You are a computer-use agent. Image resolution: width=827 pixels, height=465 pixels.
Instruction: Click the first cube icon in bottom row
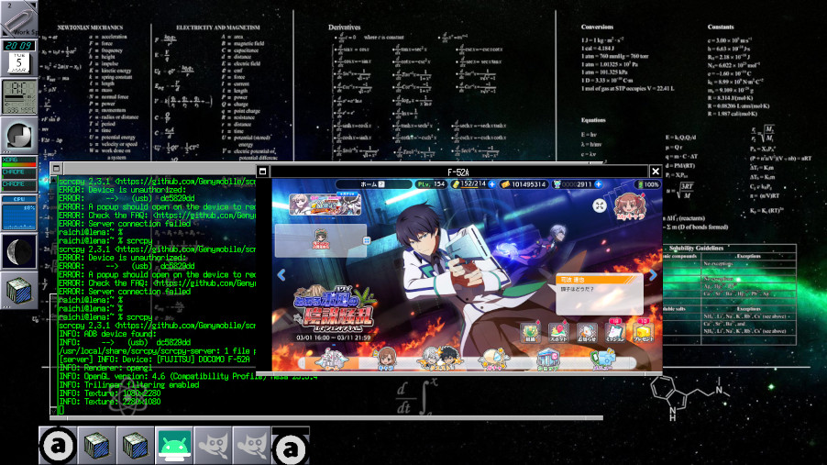(96, 446)
